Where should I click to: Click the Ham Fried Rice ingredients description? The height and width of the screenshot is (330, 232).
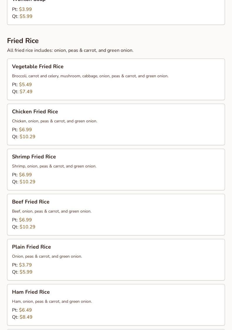[52, 302]
